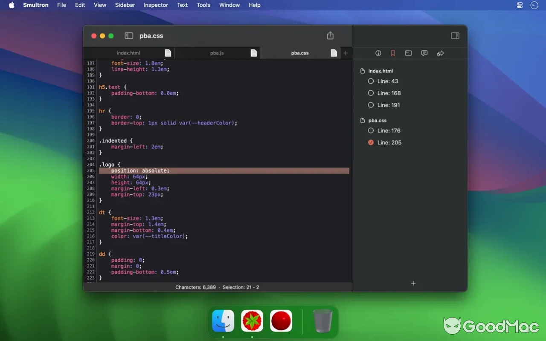Create a new tab with the plus button
This screenshot has height=341, width=546.
[346, 53]
